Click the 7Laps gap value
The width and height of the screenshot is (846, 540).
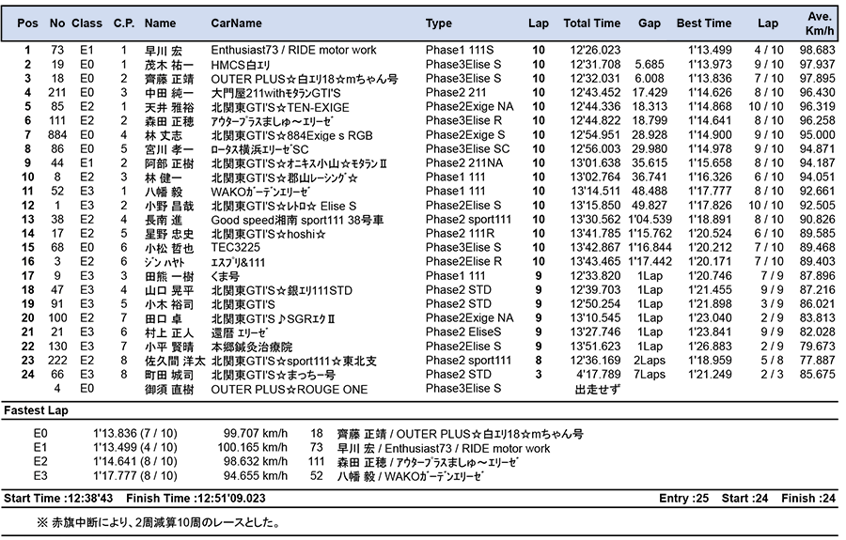pos(650,375)
